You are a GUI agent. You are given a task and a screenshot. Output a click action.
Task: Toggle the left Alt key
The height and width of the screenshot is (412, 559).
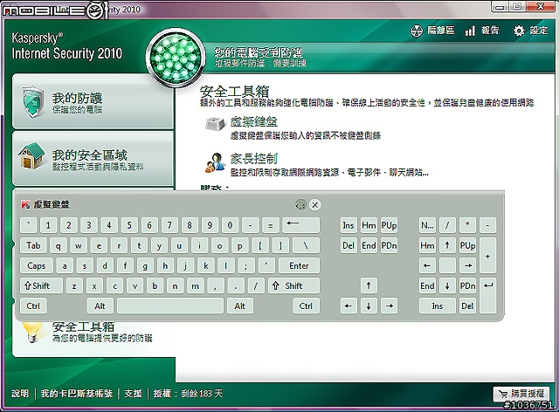100,306
